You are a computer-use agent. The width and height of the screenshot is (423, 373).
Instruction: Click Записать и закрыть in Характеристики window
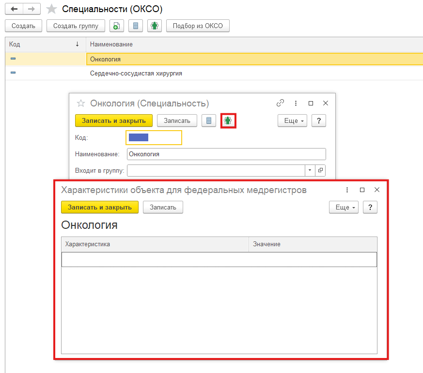(x=100, y=208)
